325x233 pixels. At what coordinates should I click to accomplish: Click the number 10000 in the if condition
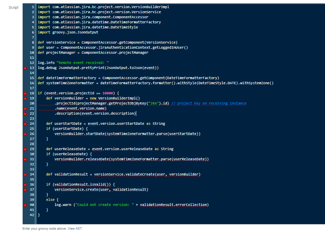(108, 93)
